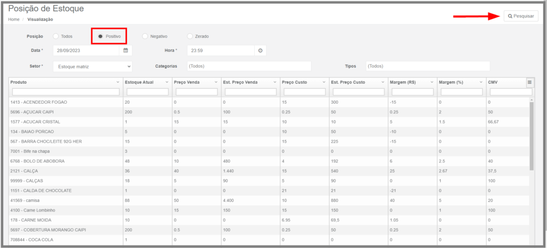The height and width of the screenshot is (248, 547).
Task: Select the Todos position radio button
Action: pos(56,36)
